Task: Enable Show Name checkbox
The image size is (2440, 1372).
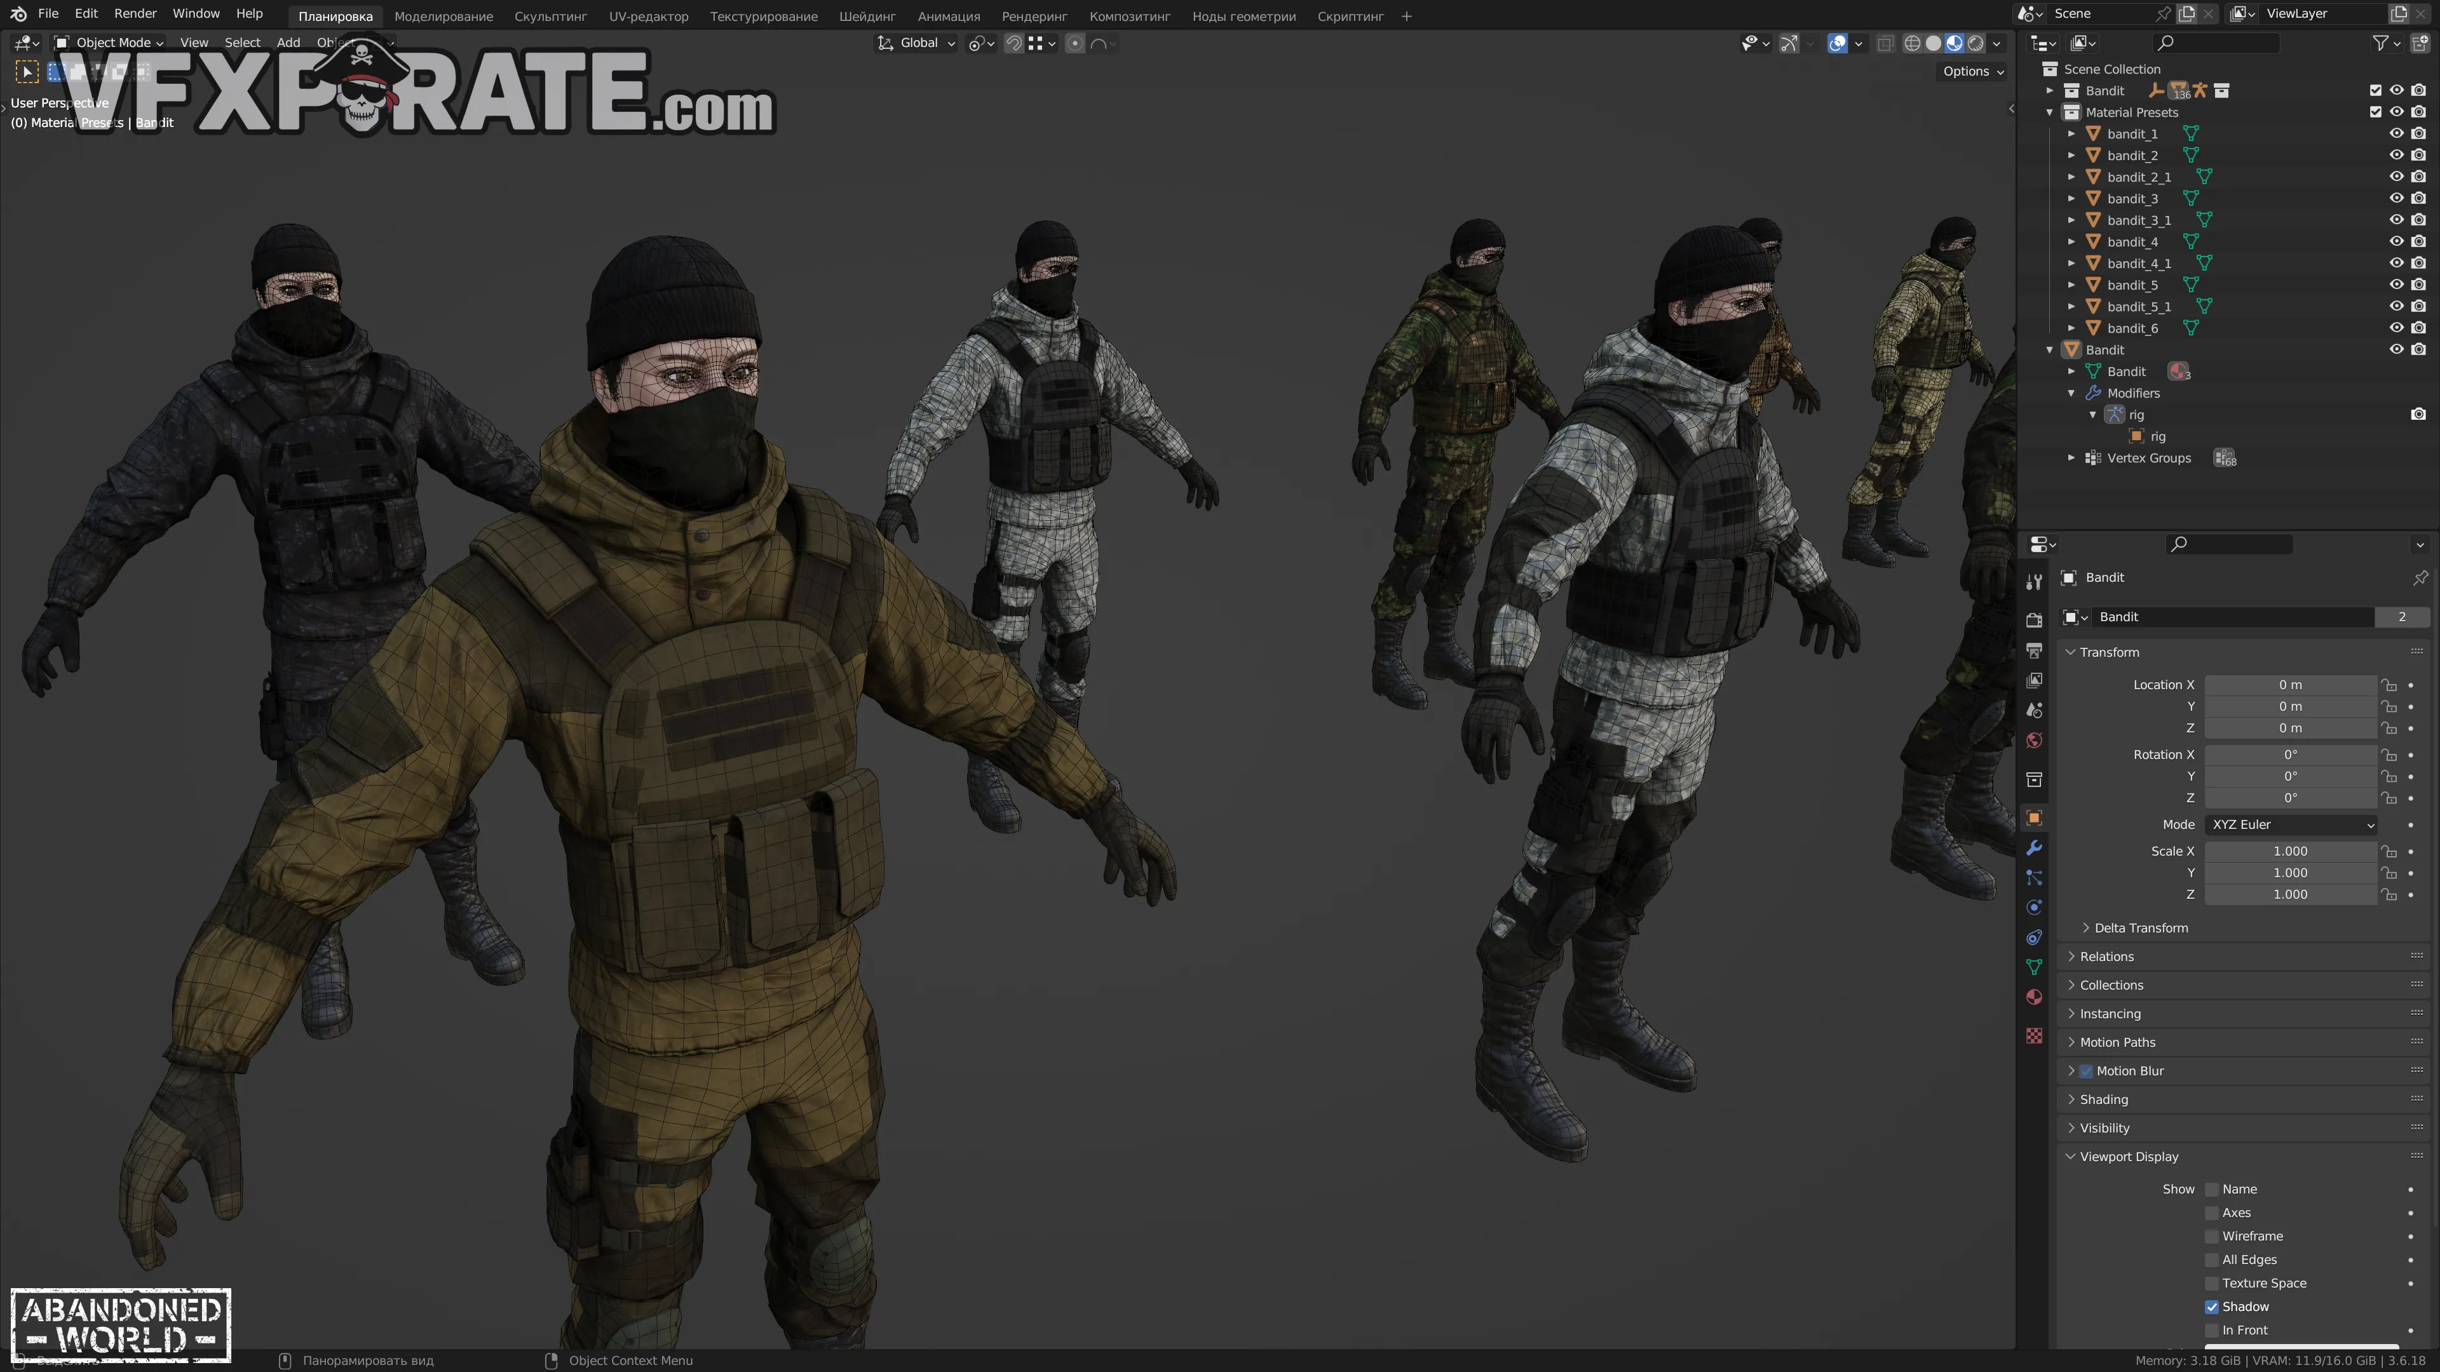Action: pos(2212,1189)
